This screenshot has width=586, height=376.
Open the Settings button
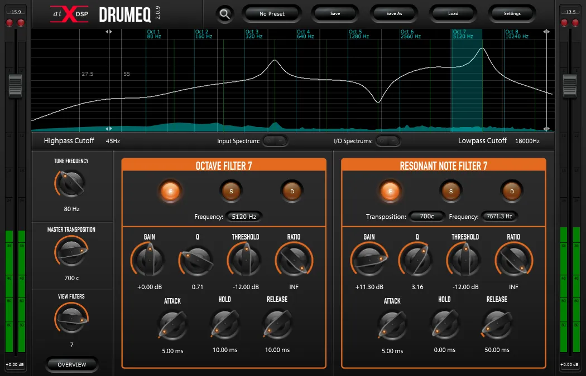[512, 14]
